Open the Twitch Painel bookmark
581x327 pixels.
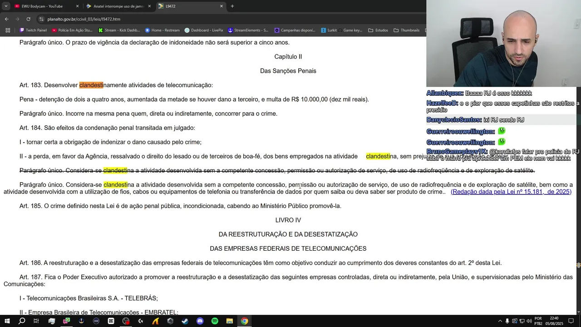pos(33,30)
